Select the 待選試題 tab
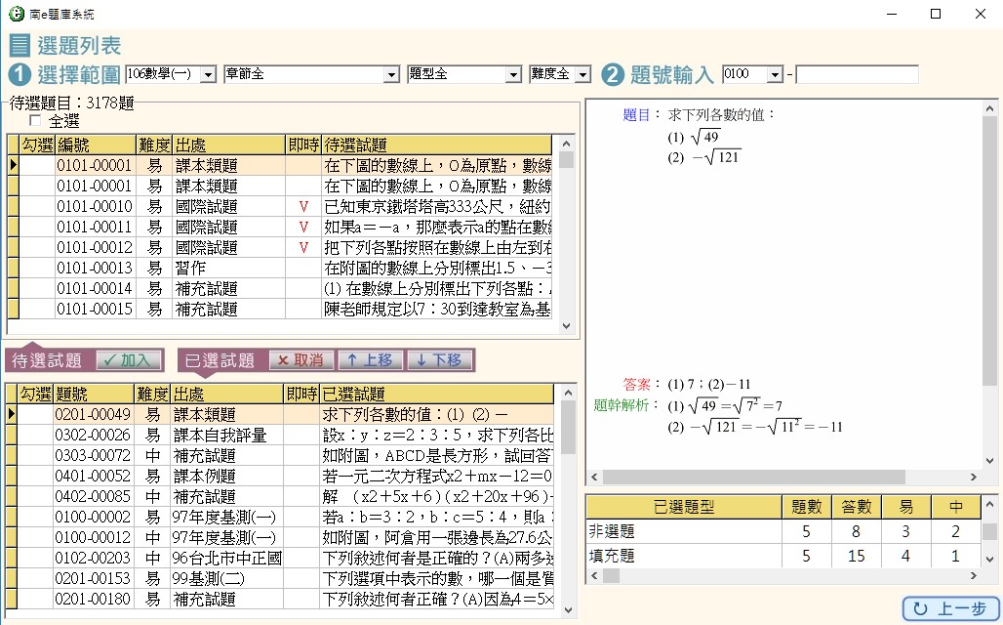Viewport: 1003px width, 625px height. coord(47,360)
